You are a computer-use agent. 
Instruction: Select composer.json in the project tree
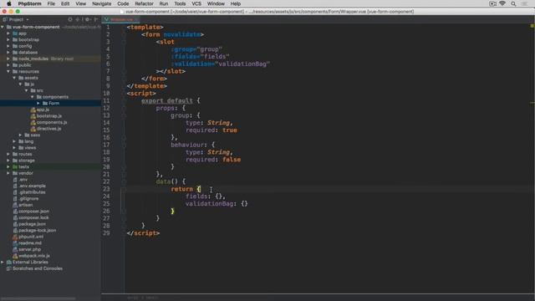point(33,212)
